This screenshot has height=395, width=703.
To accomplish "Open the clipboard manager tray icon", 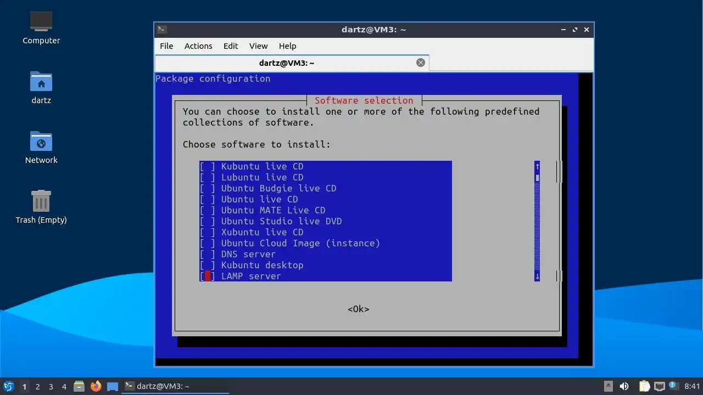I will [x=644, y=386].
